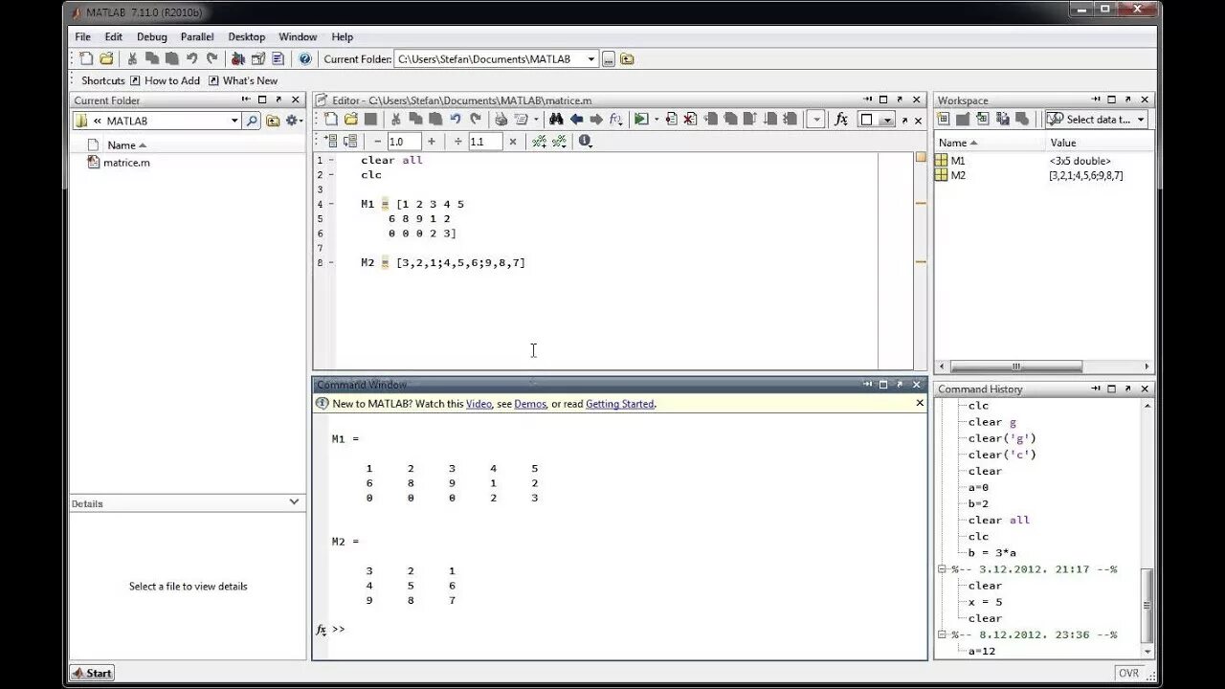Open Window menu
This screenshot has width=1225, height=689.
point(298,36)
